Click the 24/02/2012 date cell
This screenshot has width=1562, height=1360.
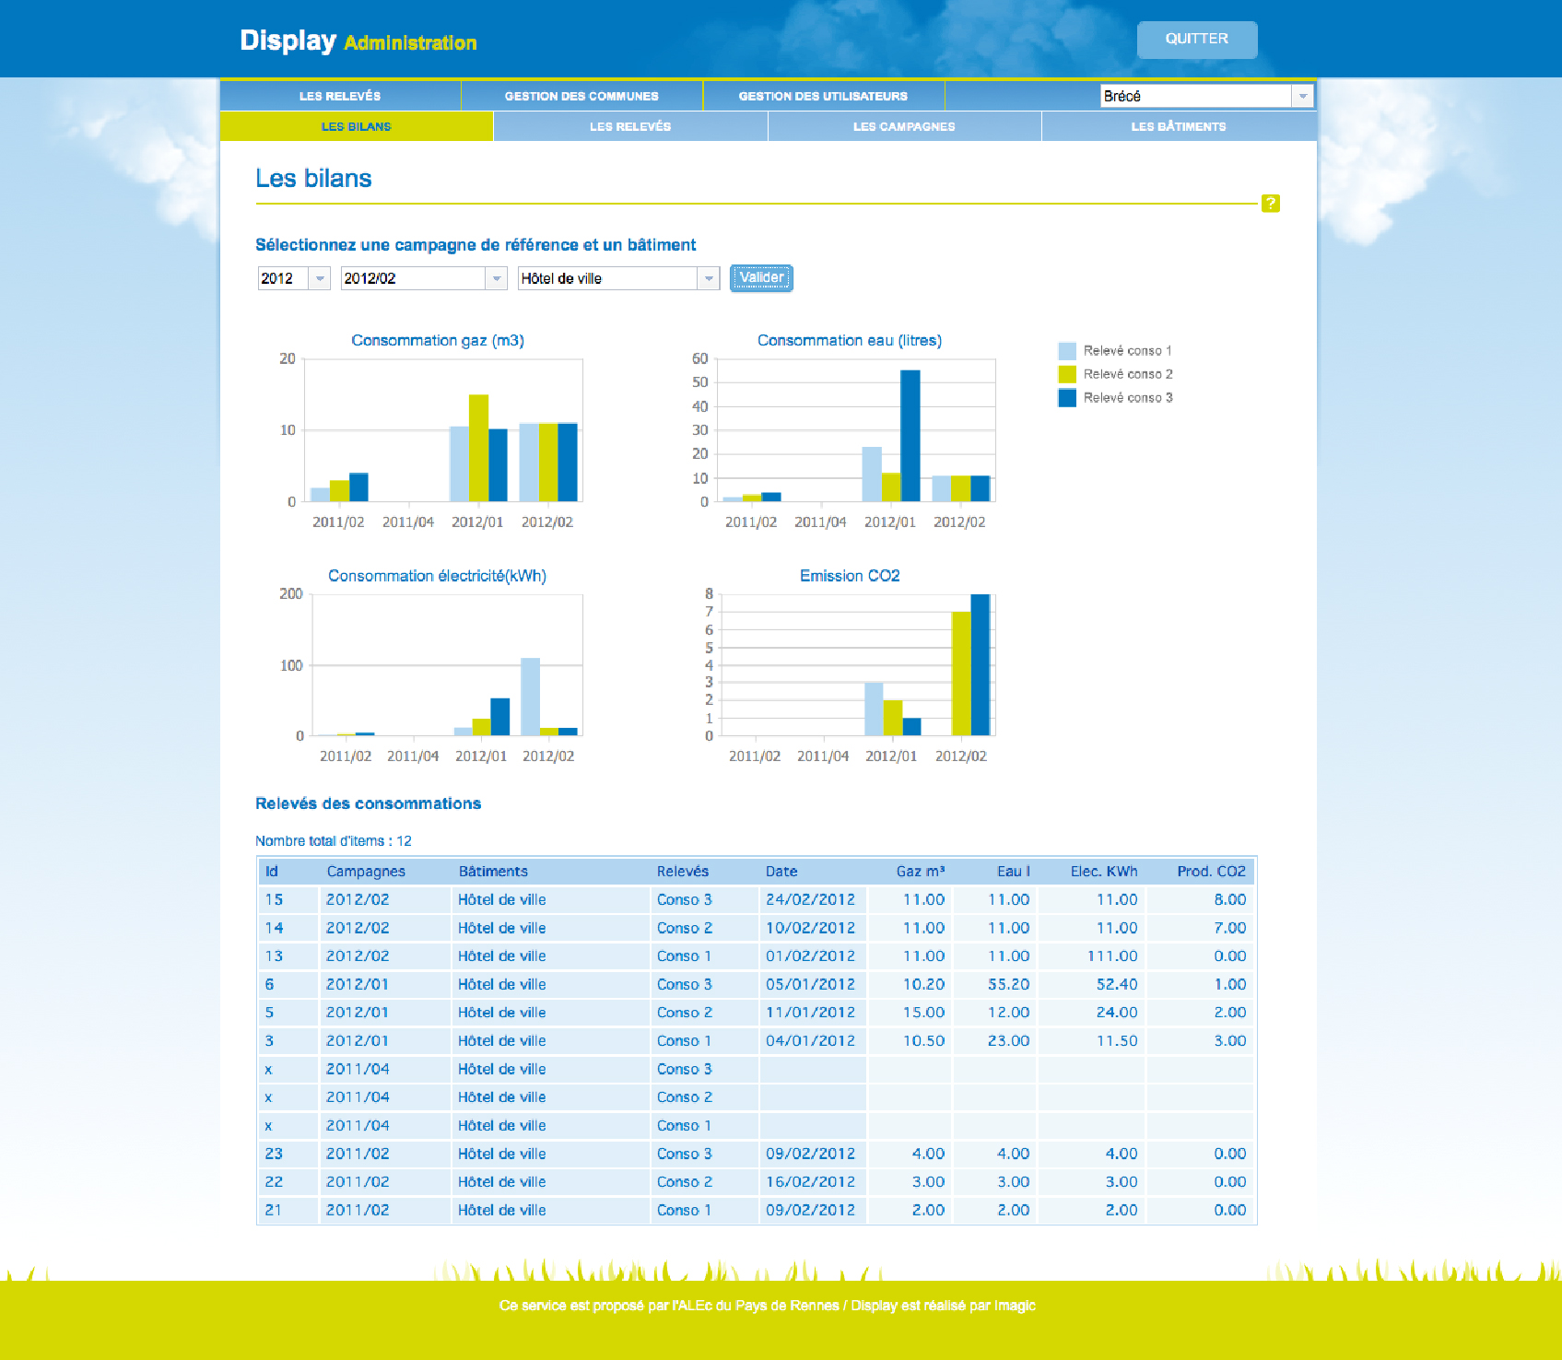point(811,900)
